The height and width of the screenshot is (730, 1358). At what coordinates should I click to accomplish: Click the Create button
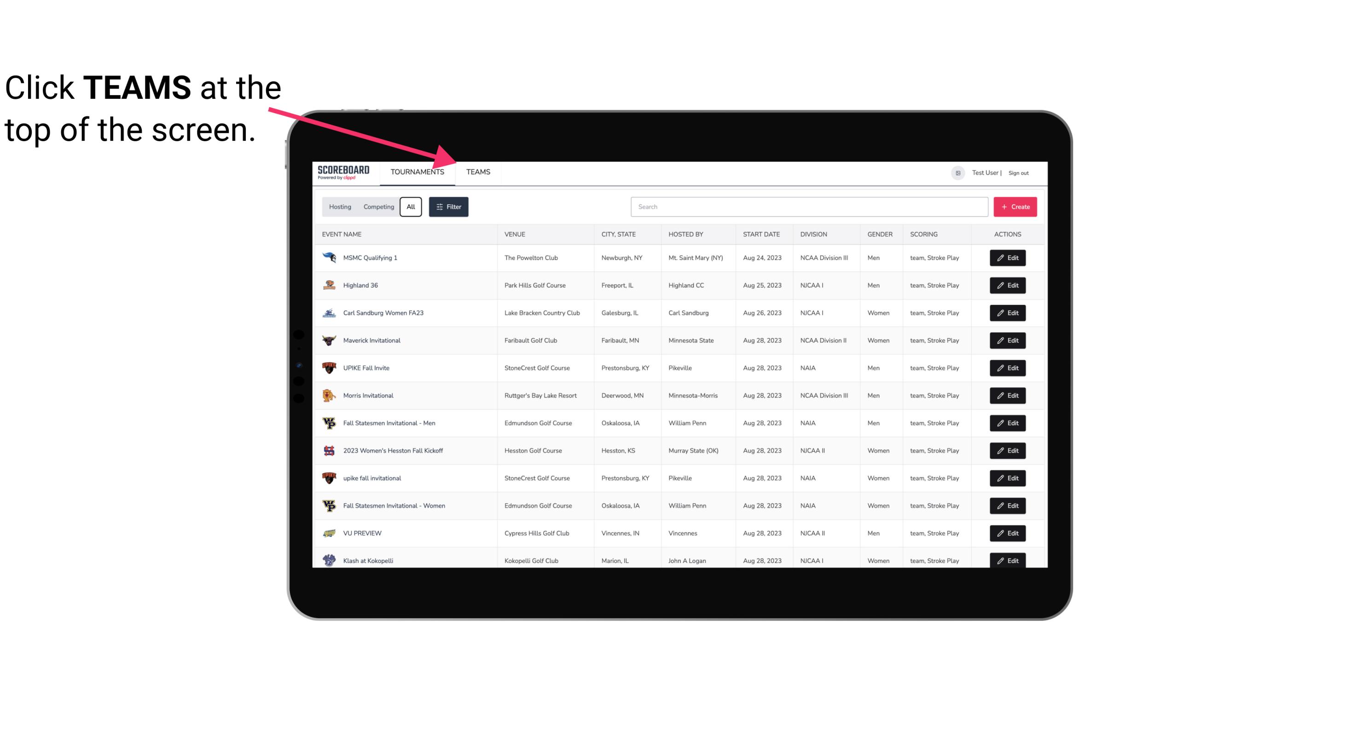(1015, 206)
